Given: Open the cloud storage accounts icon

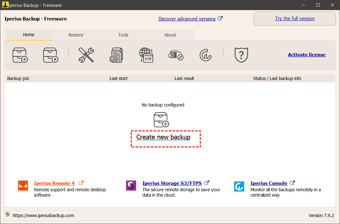Looking at the screenshot, I should click(176, 55).
